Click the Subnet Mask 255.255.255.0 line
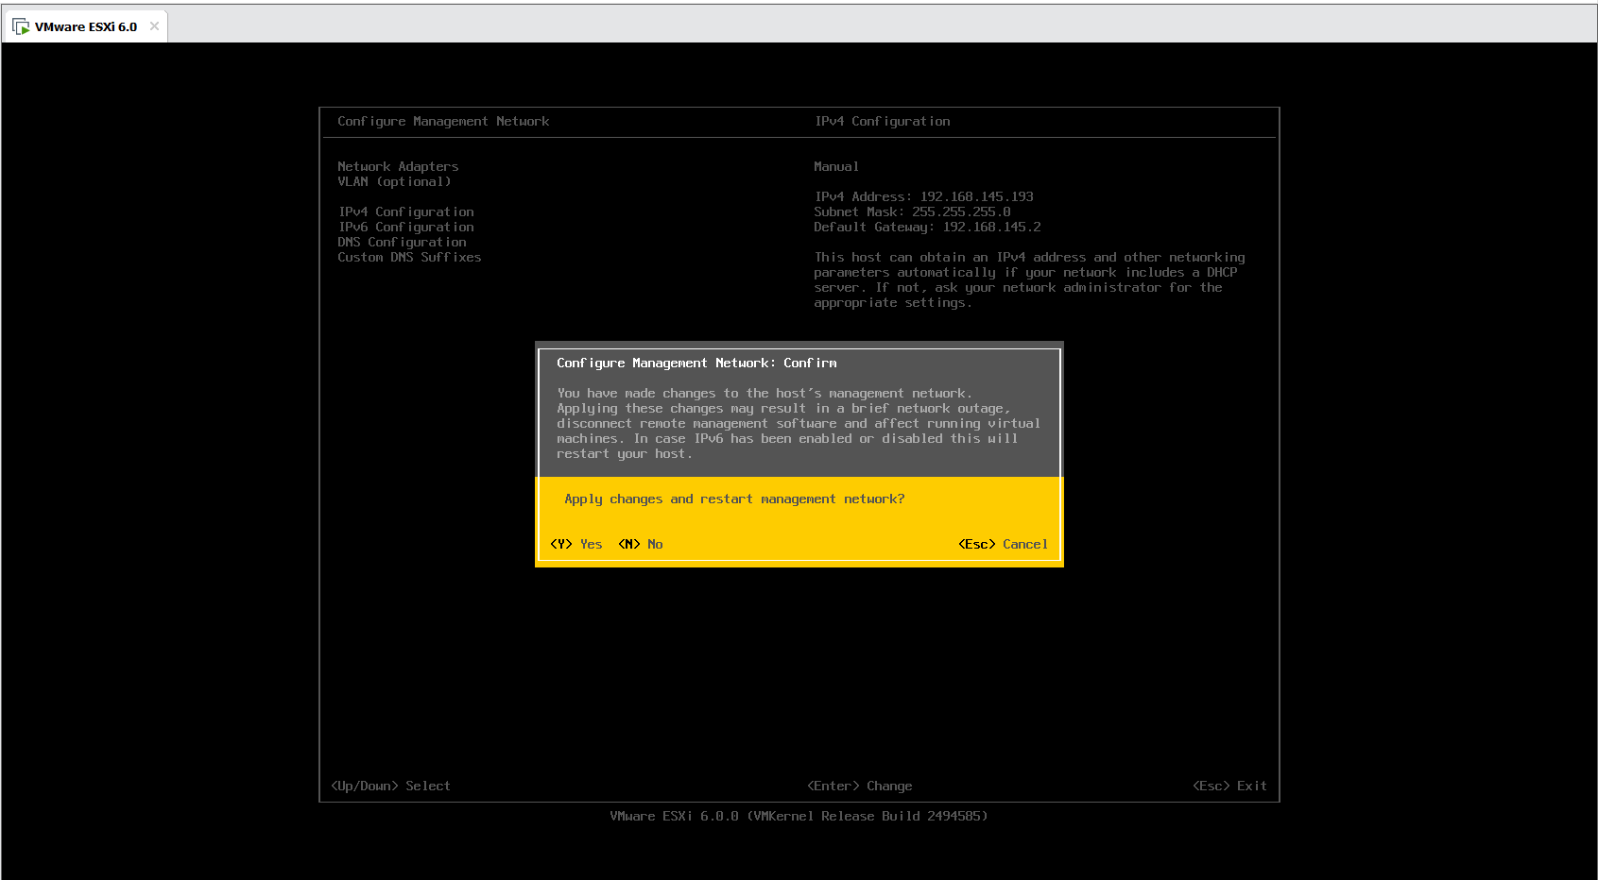The width and height of the screenshot is (1598, 880). [912, 212]
